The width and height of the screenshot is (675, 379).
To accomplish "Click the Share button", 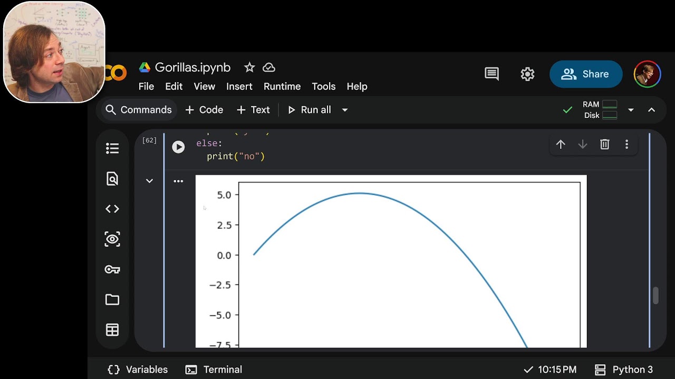I will tap(586, 74).
